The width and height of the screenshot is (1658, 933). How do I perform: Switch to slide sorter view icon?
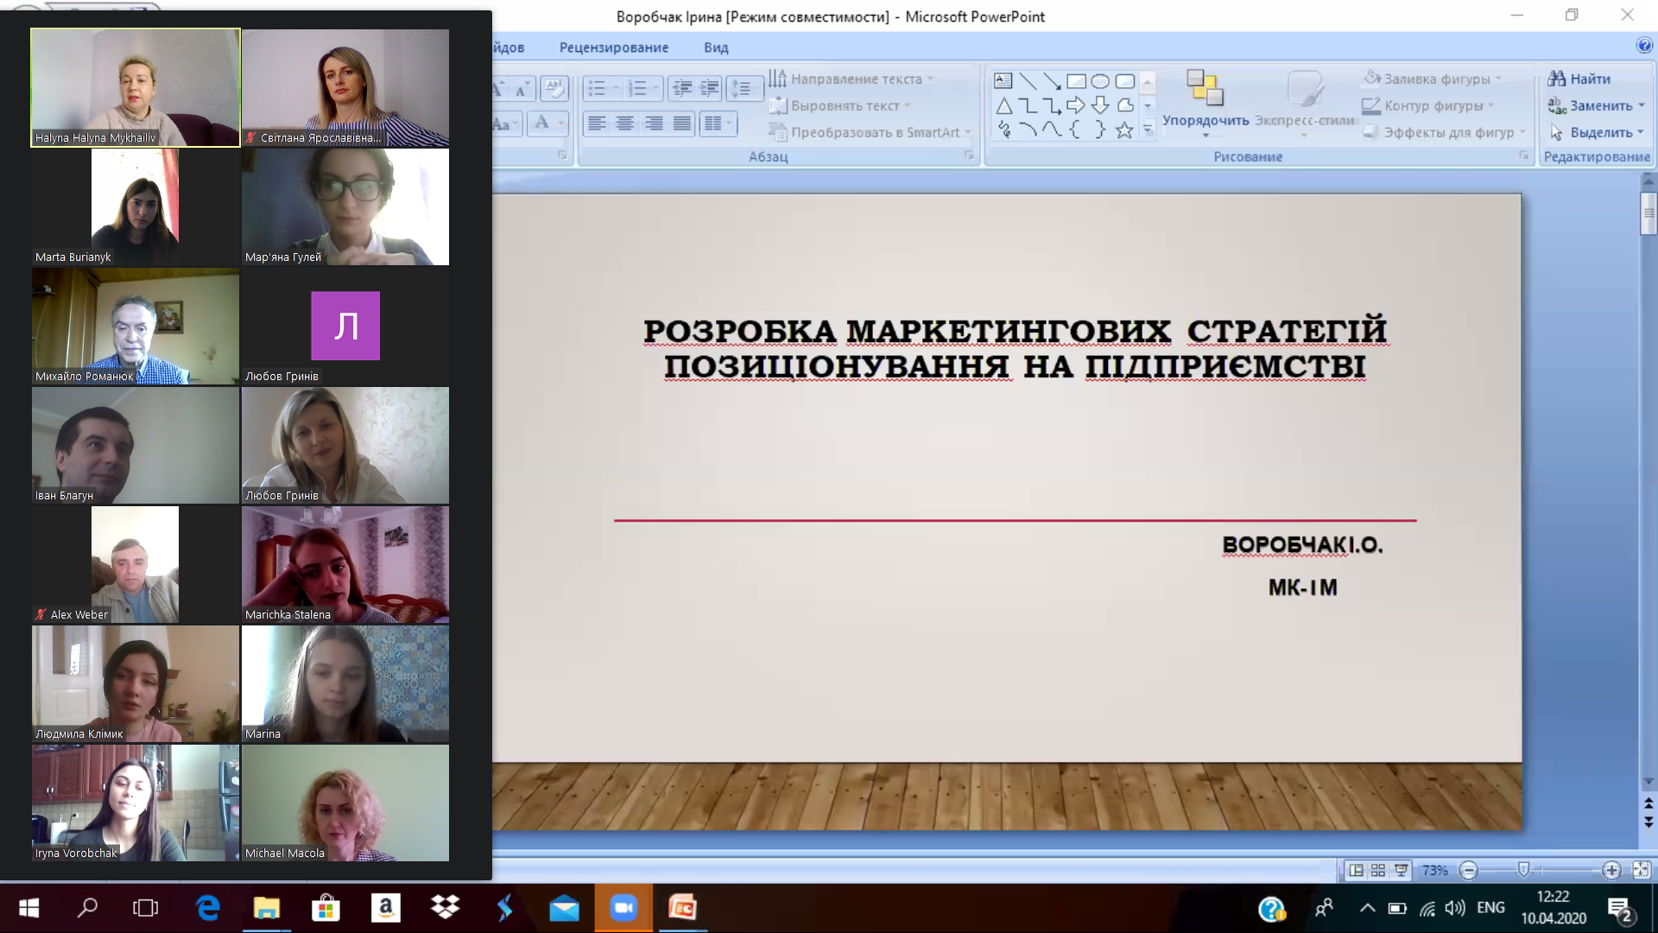(1378, 870)
